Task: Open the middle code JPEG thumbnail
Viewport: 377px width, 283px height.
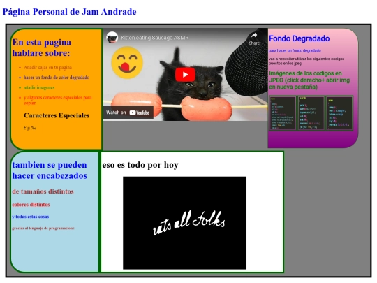Action: point(311,113)
